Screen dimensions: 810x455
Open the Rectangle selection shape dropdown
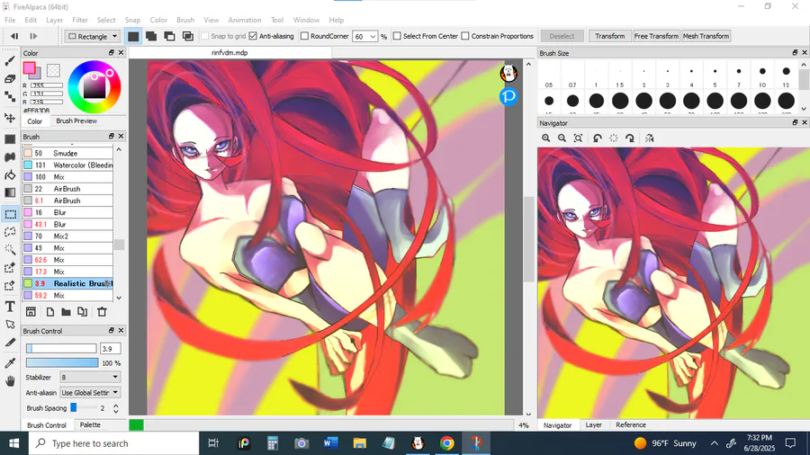click(93, 36)
